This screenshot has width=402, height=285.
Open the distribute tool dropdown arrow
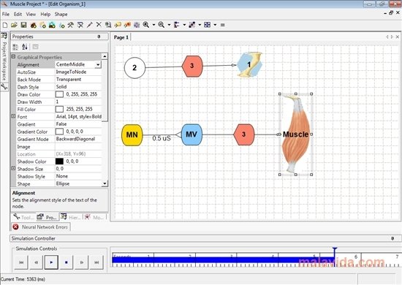pos(200,25)
